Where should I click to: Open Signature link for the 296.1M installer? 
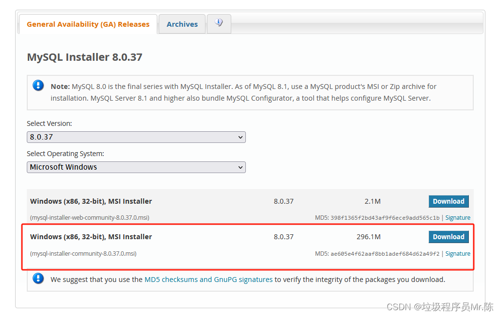coord(458,254)
